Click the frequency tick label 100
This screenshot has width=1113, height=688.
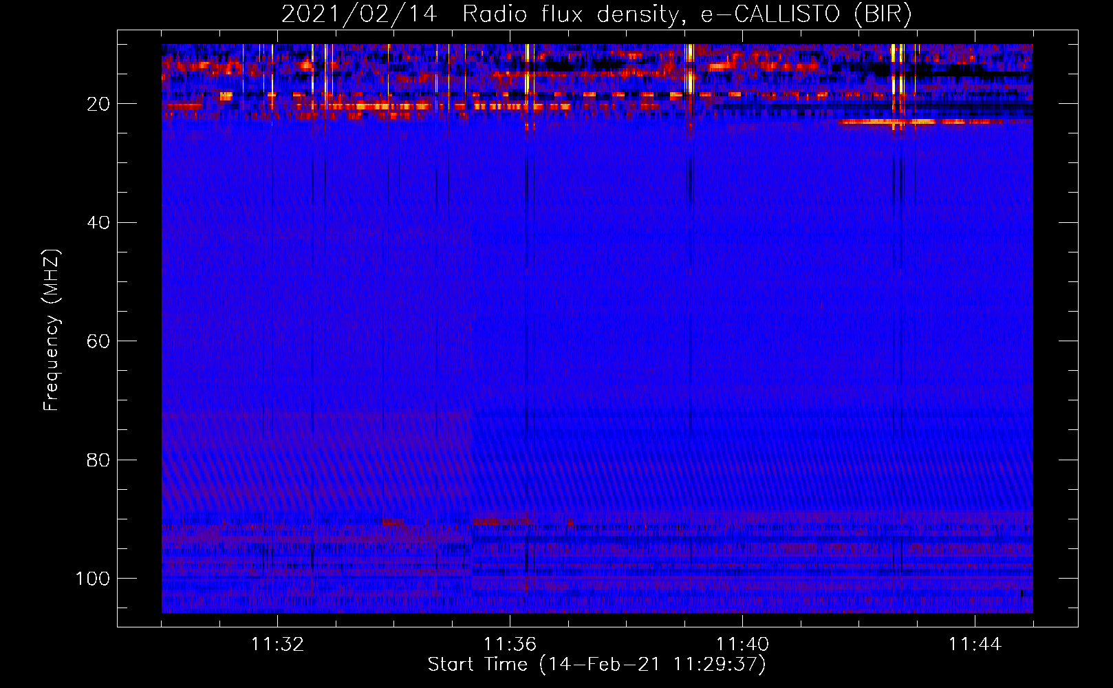pos(93,579)
